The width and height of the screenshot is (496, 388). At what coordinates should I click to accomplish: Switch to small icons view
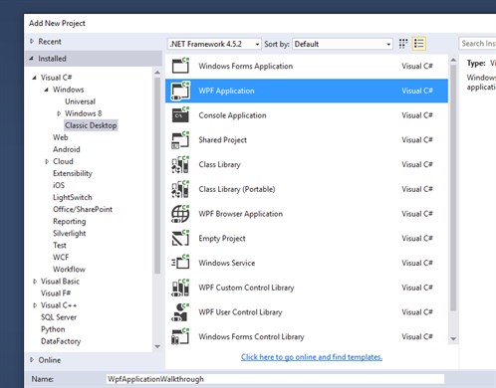403,44
